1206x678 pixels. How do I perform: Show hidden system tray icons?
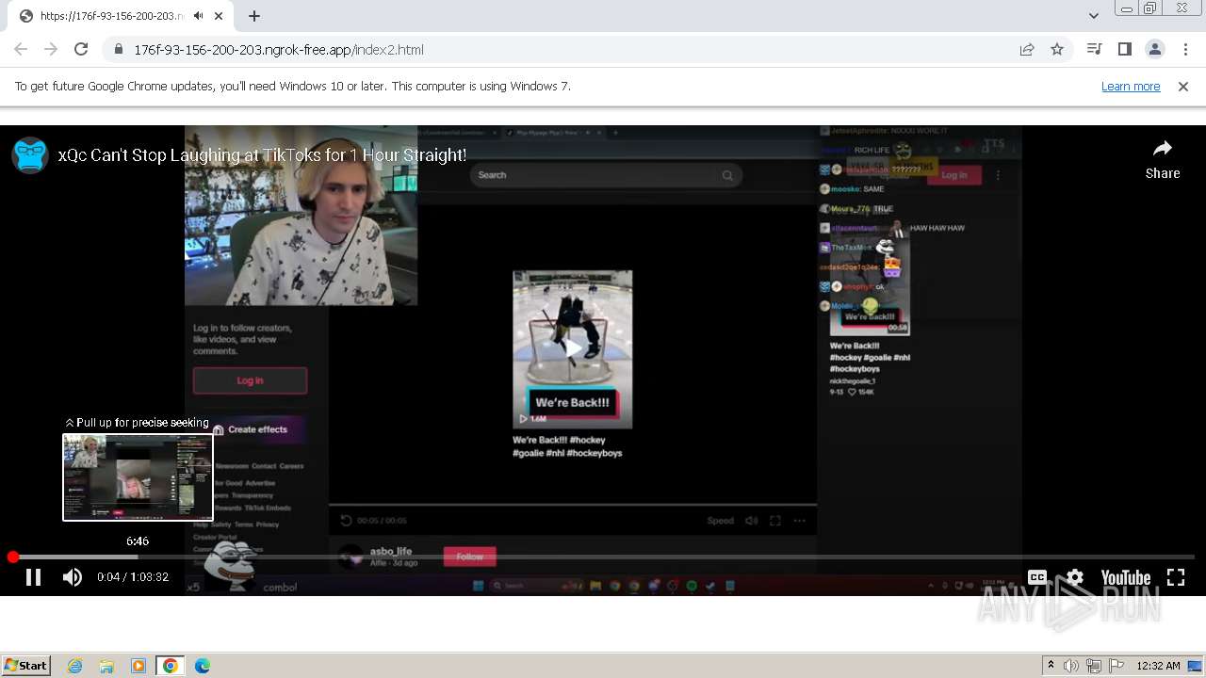tap(1051, 666)
